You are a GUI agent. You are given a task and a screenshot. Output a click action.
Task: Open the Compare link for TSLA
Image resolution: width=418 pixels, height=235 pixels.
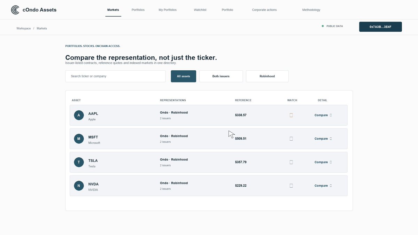click(323, 162)
